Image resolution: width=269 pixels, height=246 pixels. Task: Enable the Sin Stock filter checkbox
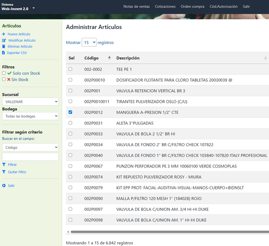(x=4, y=79)
